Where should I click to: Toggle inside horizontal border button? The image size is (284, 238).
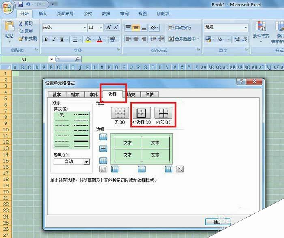(103, 149)
